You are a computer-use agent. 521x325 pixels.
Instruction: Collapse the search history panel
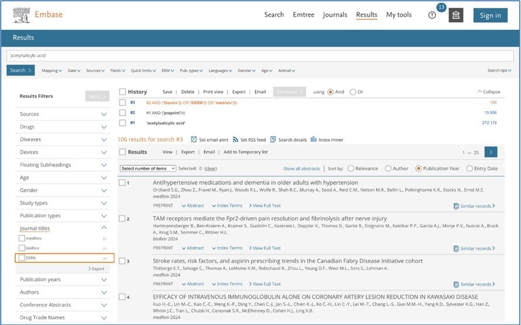pyautogui.click(x=489, y=92)
